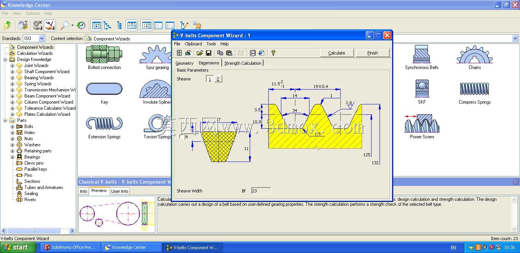Image resolution: width=520 pixels, height=253 pixels.
Task: Click the tree hierarchy view icon
Action: click(107, 26)
